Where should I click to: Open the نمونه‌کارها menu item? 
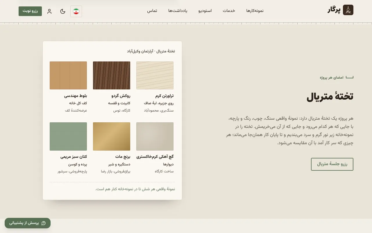255,11
